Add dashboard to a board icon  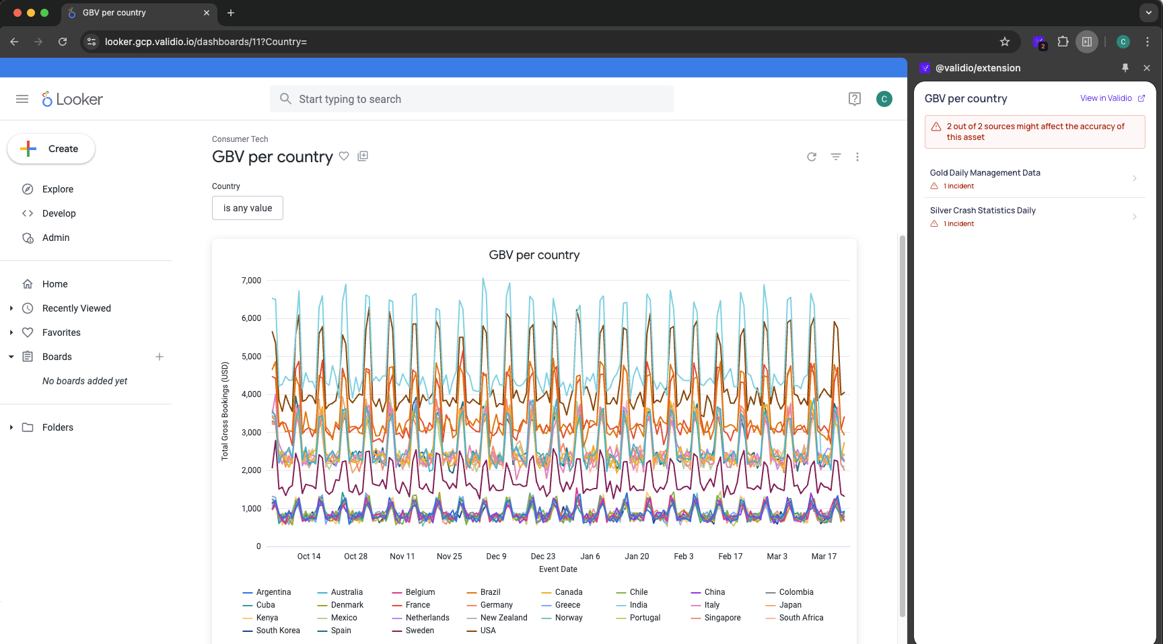pos(363,156)
